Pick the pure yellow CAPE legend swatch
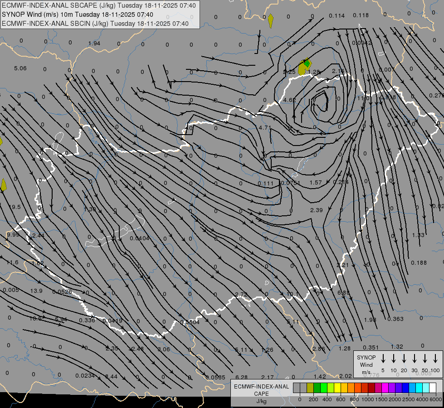This screenshot has width=444, height=408. pos(337,388)
